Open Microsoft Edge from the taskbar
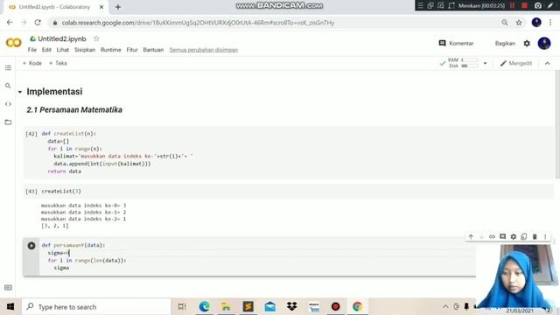 (204, 306)
